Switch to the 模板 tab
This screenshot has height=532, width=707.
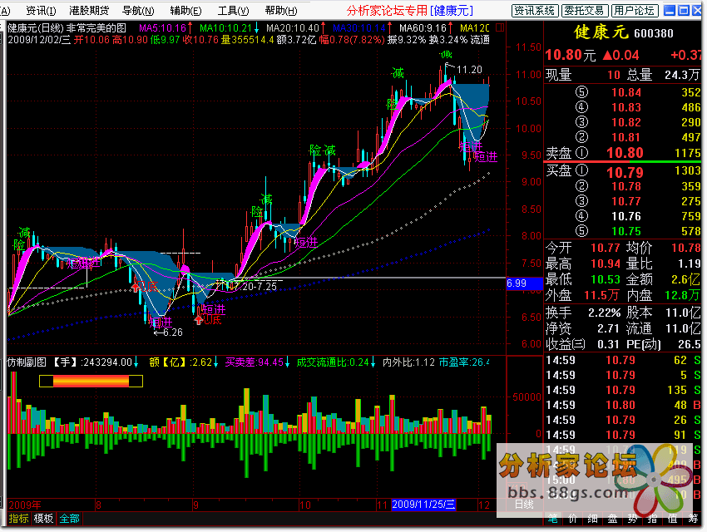(43, 519)
